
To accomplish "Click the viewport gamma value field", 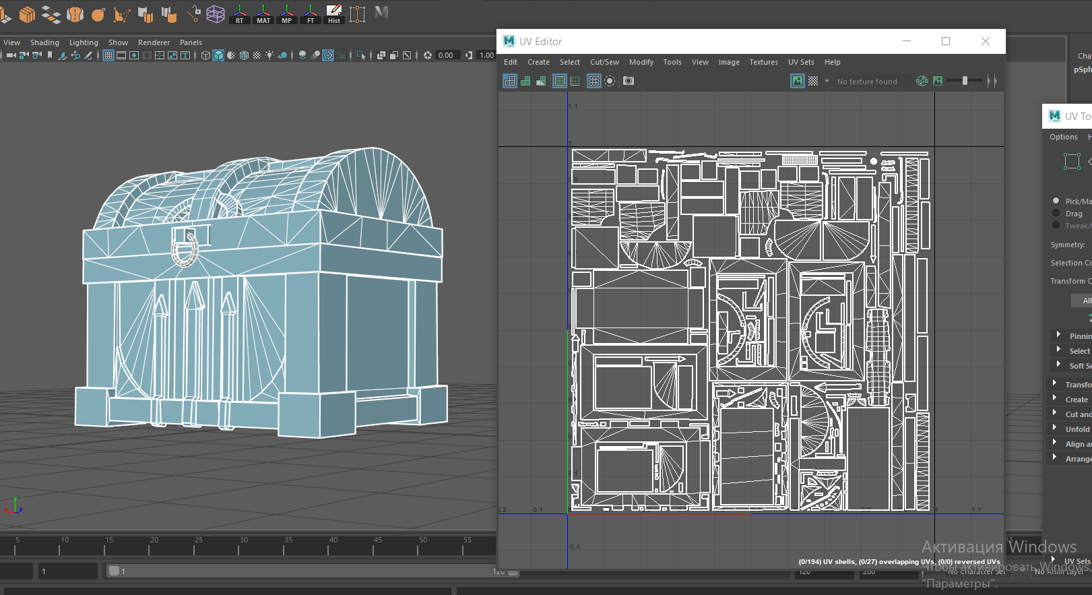I will [487, 55].
